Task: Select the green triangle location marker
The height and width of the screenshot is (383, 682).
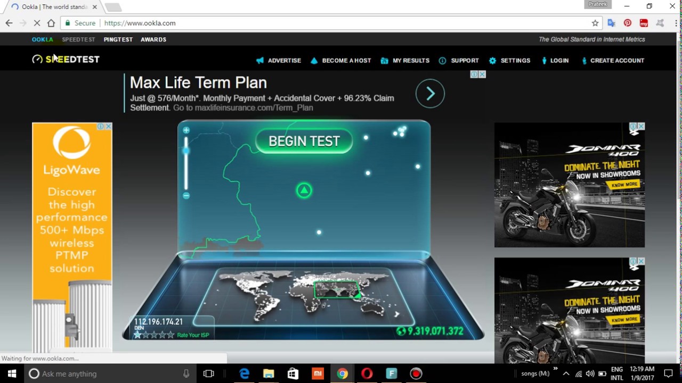Action: pyautogui.click(x=304, y=190)
